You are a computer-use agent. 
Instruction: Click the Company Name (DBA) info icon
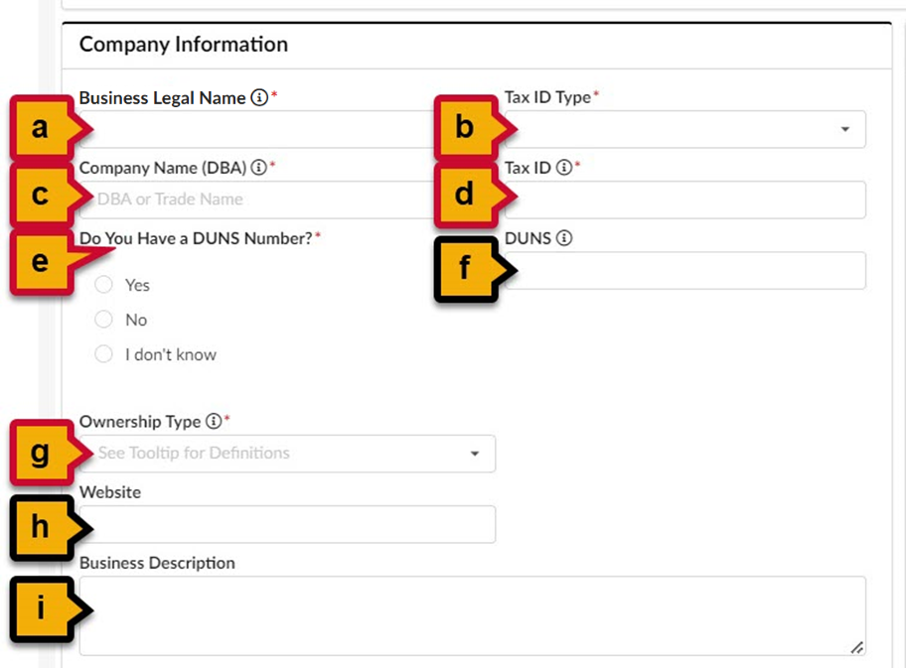pyautogui.click(x=259, y=168)
